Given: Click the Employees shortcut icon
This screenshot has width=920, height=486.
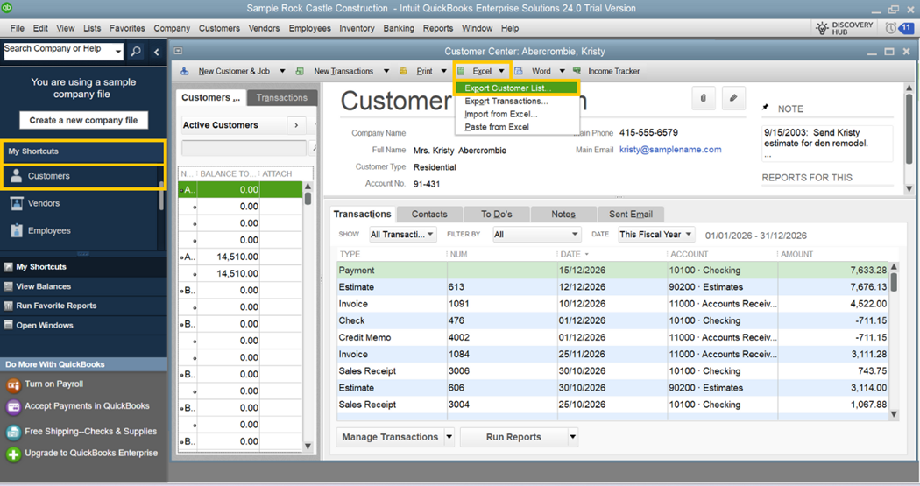Looking at the screenshot, I should click(x=17, y=230).
